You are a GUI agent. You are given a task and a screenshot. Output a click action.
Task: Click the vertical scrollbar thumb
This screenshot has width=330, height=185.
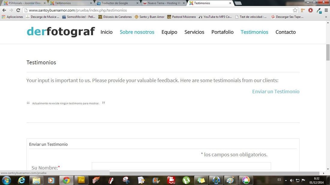pos(328,52)
